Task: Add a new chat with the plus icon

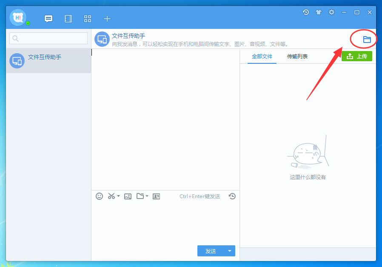Action: tap(107, 18)
